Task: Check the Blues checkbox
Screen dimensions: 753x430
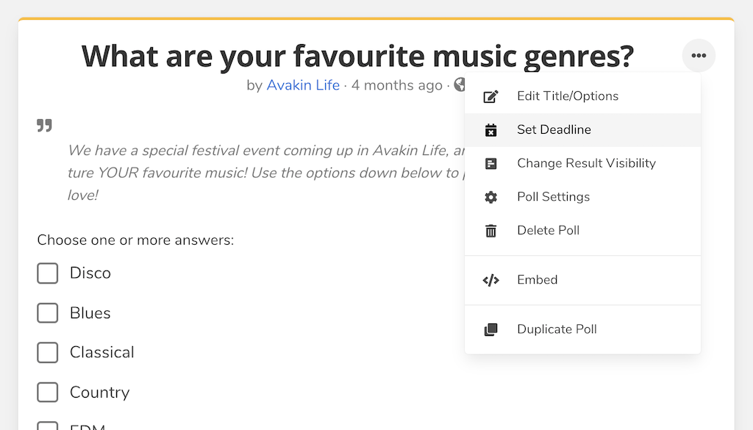Action: tap(48, 313)
